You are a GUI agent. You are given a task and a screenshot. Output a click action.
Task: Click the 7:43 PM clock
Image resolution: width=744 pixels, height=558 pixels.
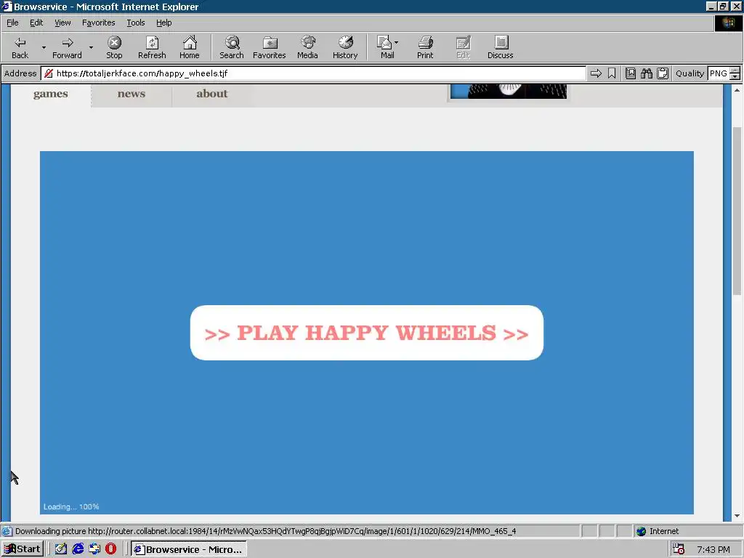(713, 549)
